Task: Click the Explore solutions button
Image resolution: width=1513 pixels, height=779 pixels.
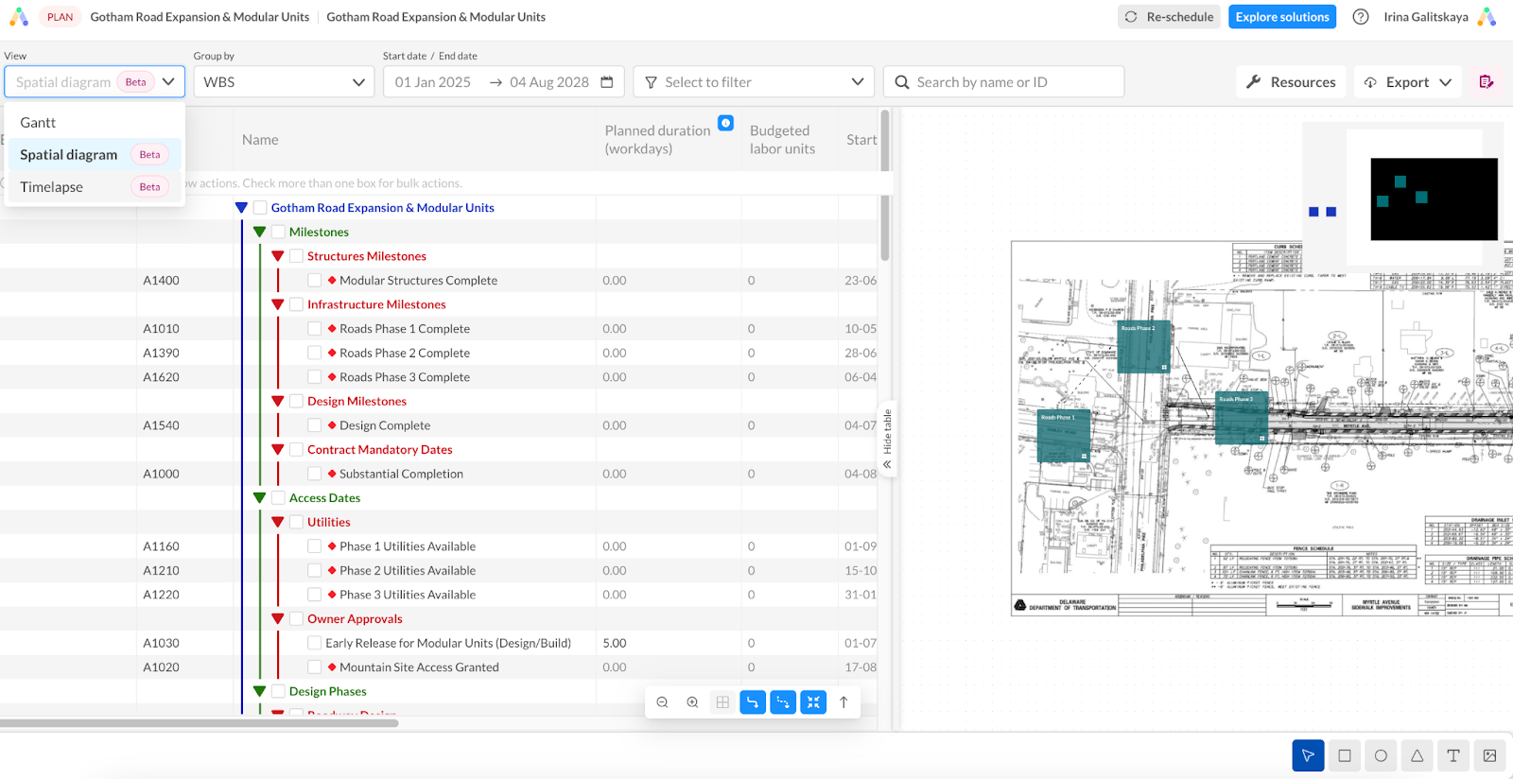Action: point(1282,17)
